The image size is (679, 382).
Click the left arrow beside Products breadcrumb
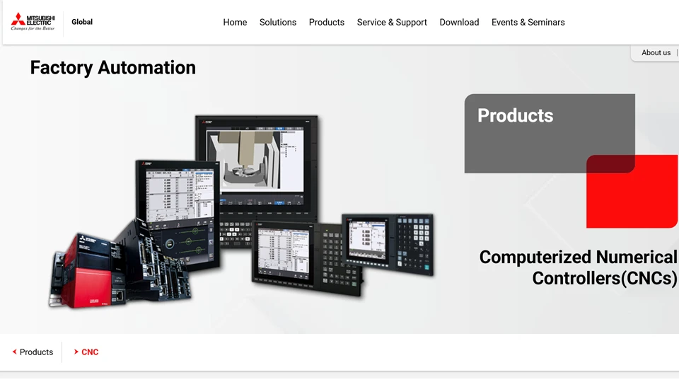click(x=14, y=352)
